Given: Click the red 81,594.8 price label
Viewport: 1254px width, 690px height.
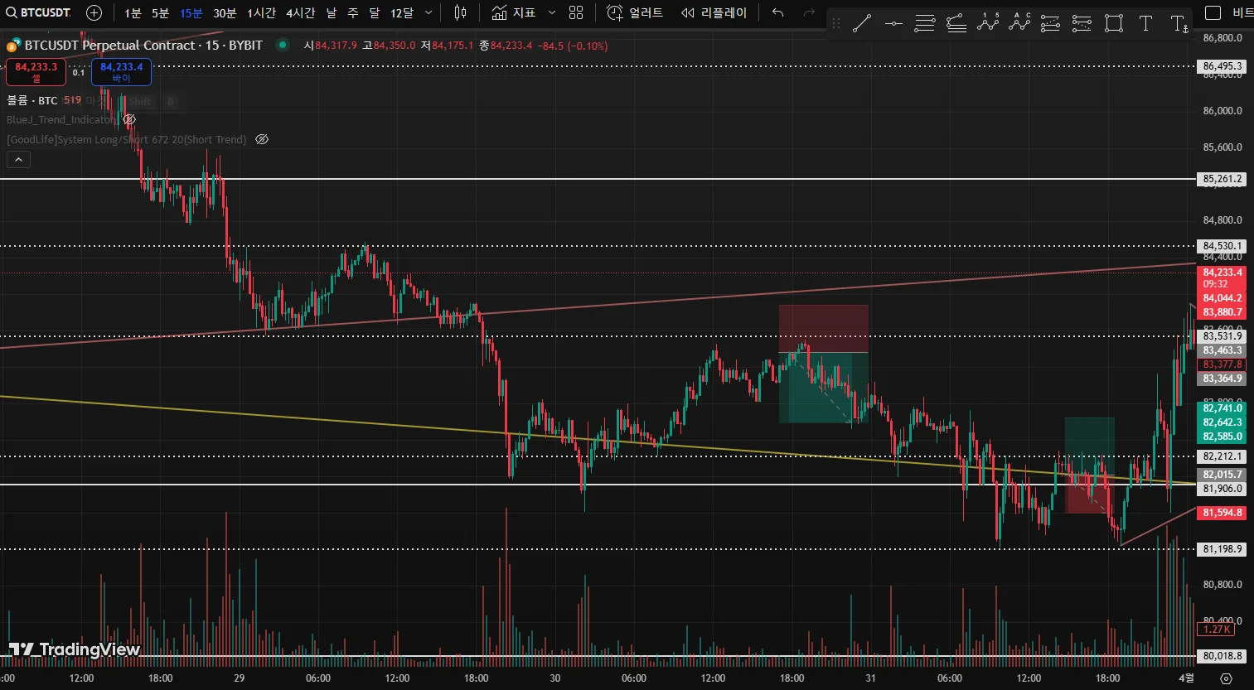Looking at the screenshot, I should tap(1223, 513).
